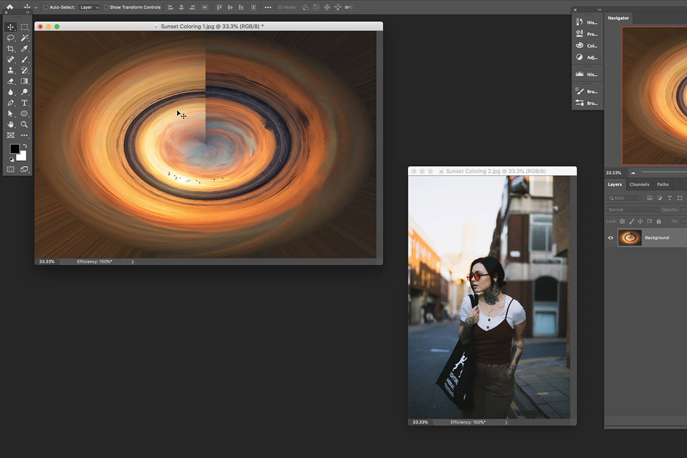Select the Crop tool

click(10, 49)
